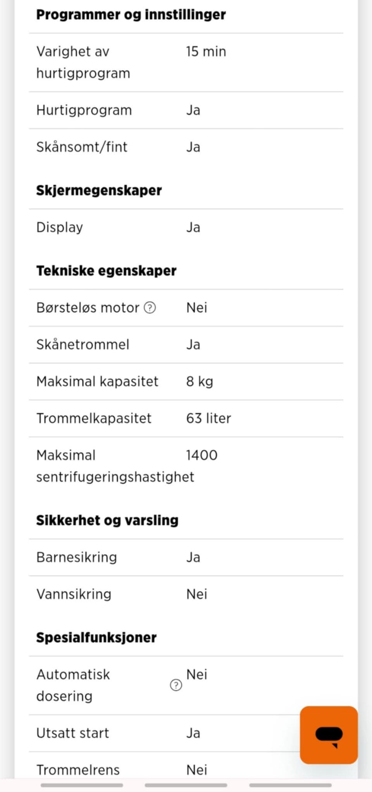Collapse the Programmer og innstillinger section
This screenshot has height=792, width=372.
tap(131, 15)
